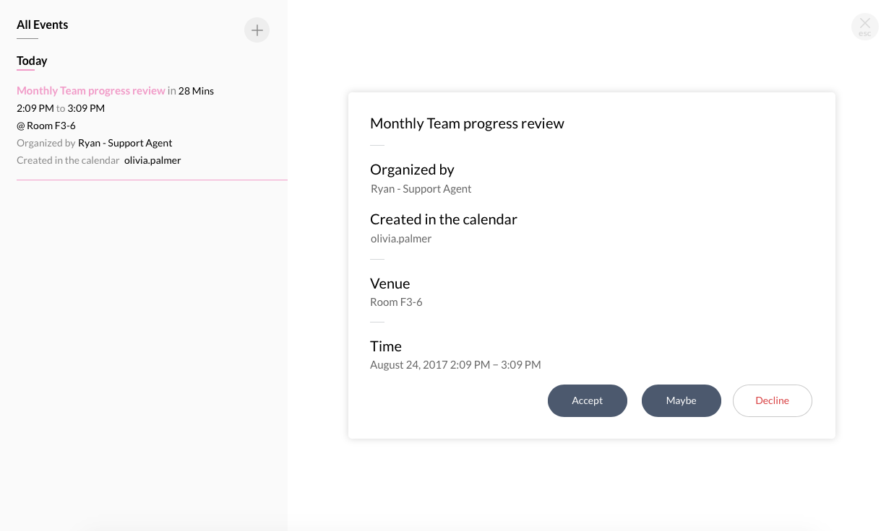
Task: Click olivia.palmer in the details card
Action: tap(400, 238)
